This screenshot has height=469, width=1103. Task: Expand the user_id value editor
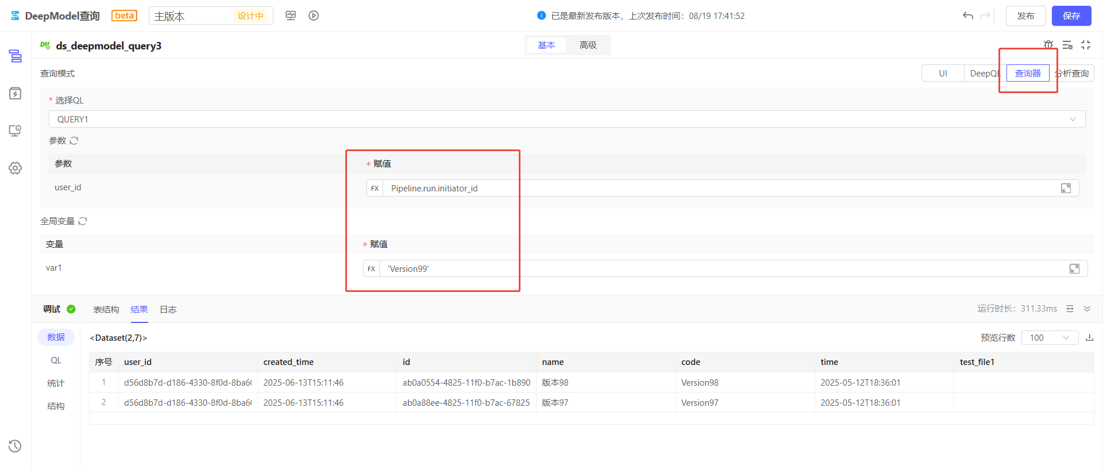[x=1066, y=188]
